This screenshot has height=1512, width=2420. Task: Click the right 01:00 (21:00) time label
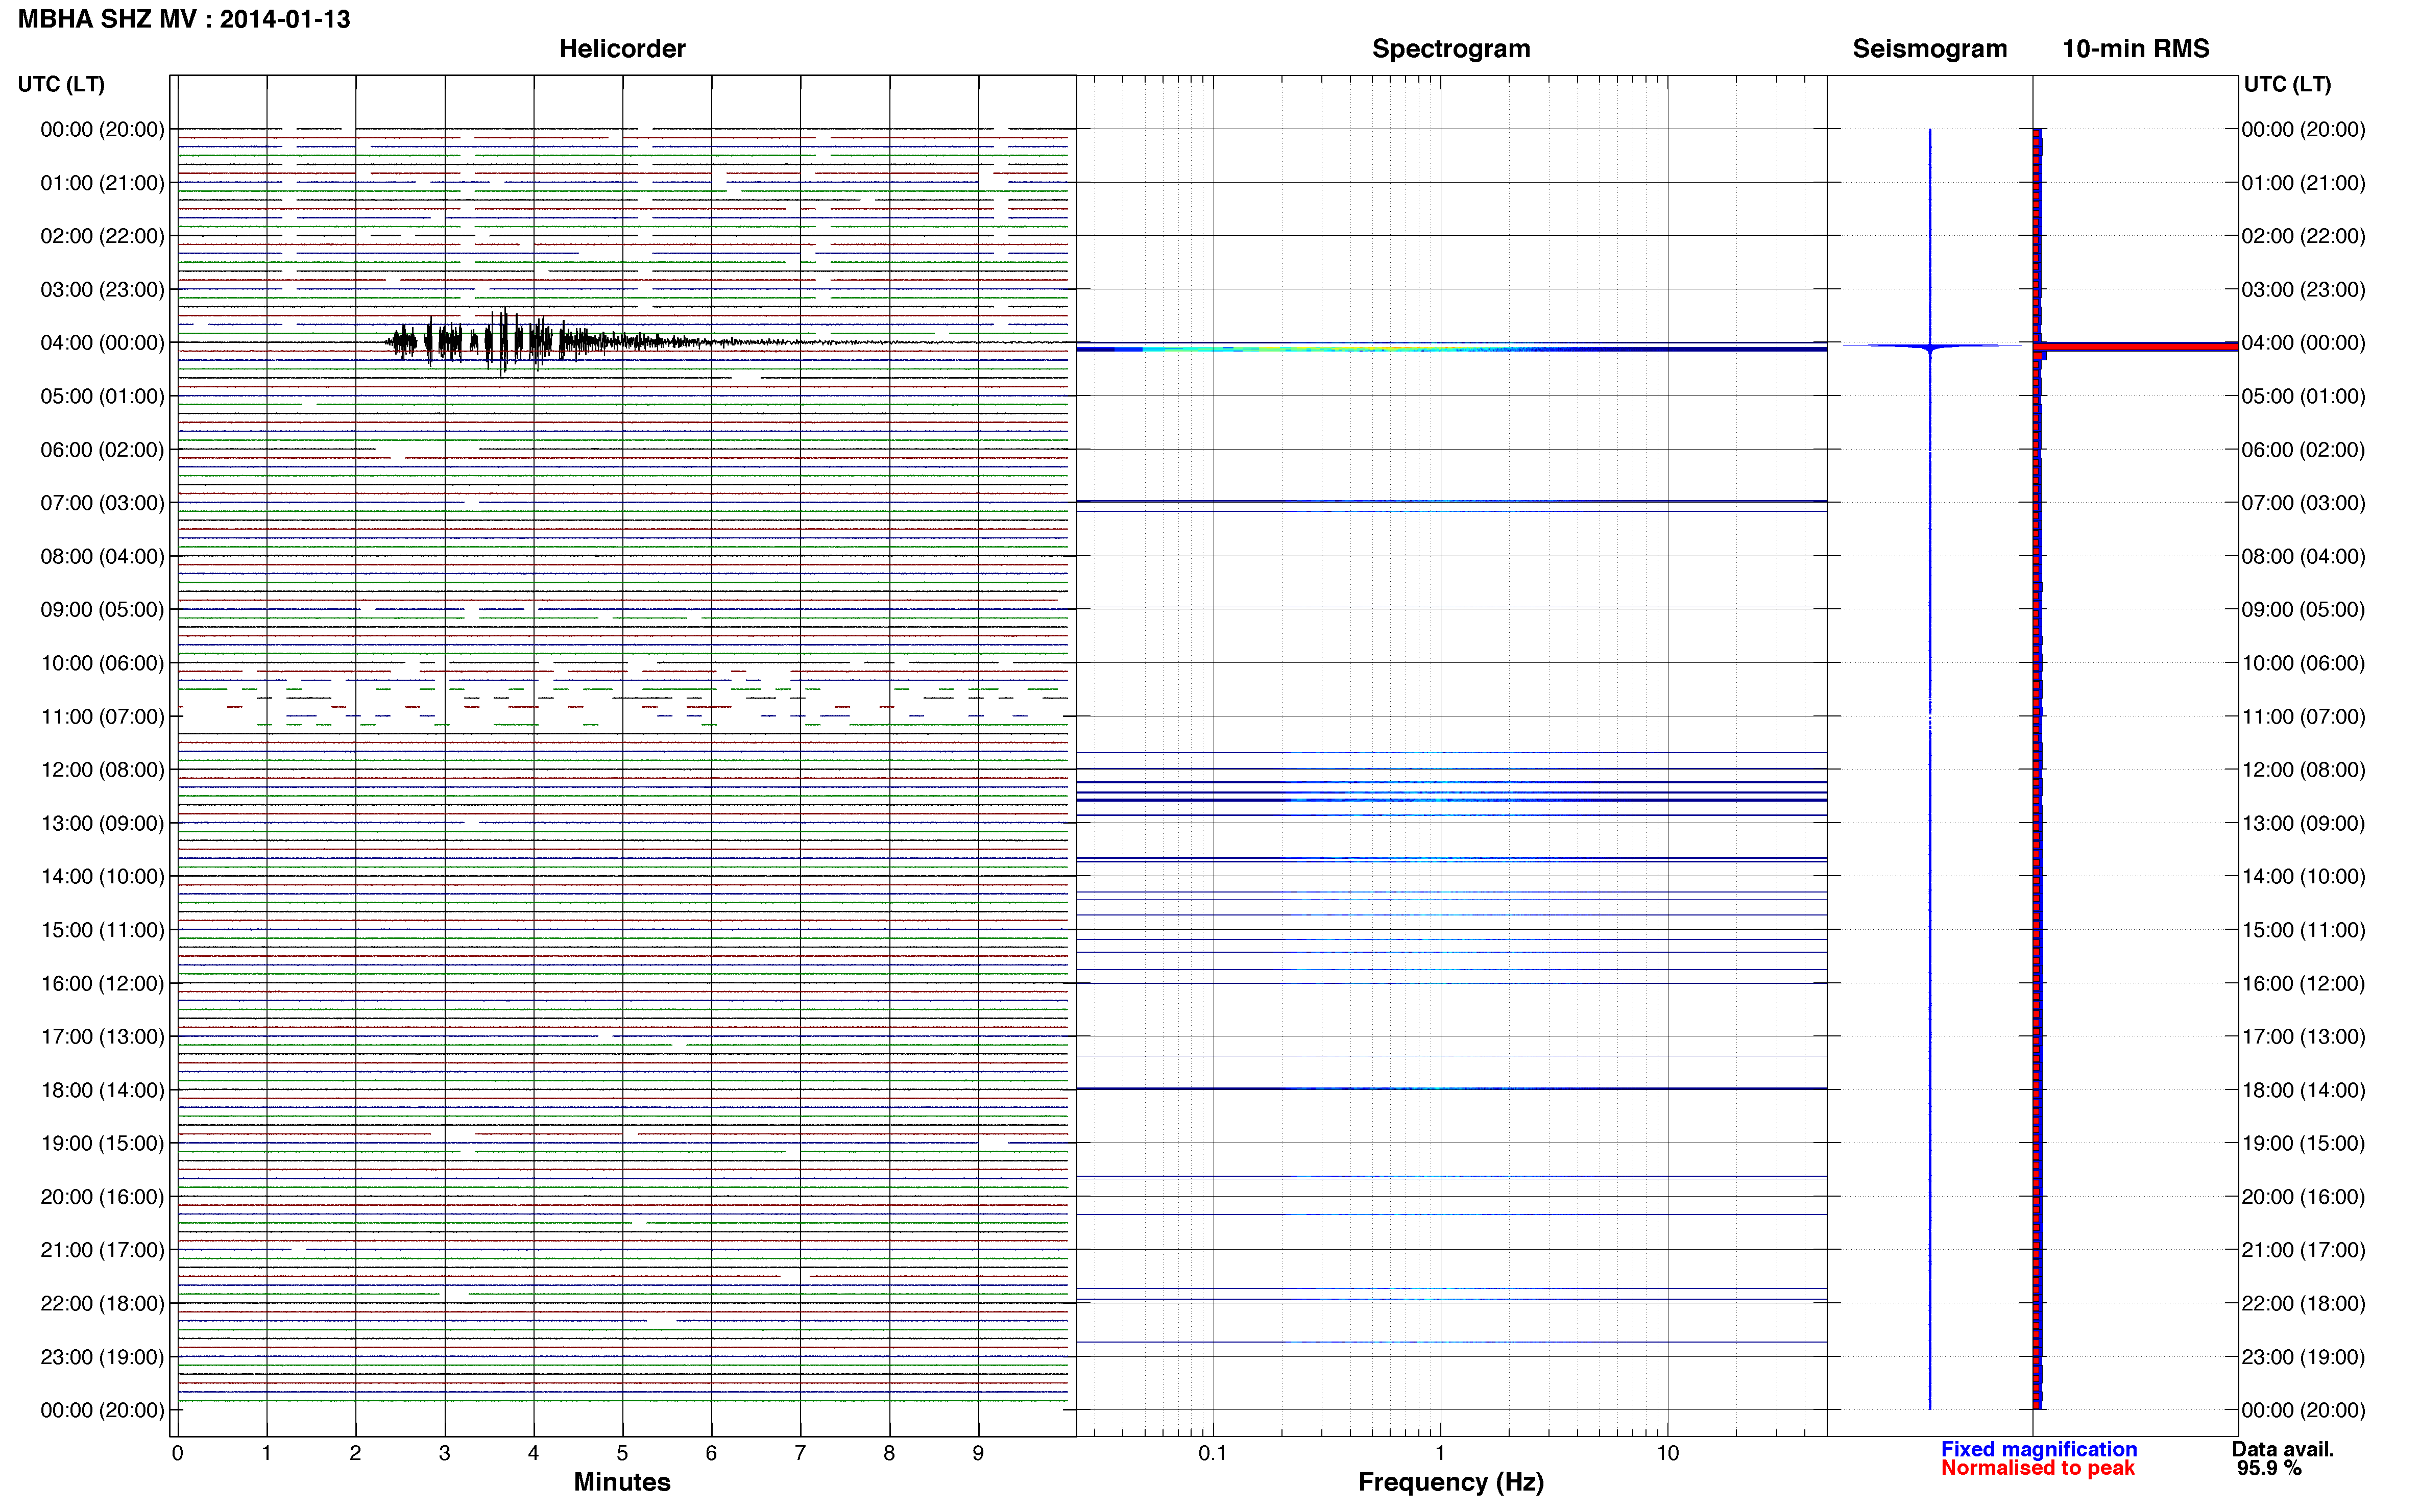click(x=2303, y=183)
